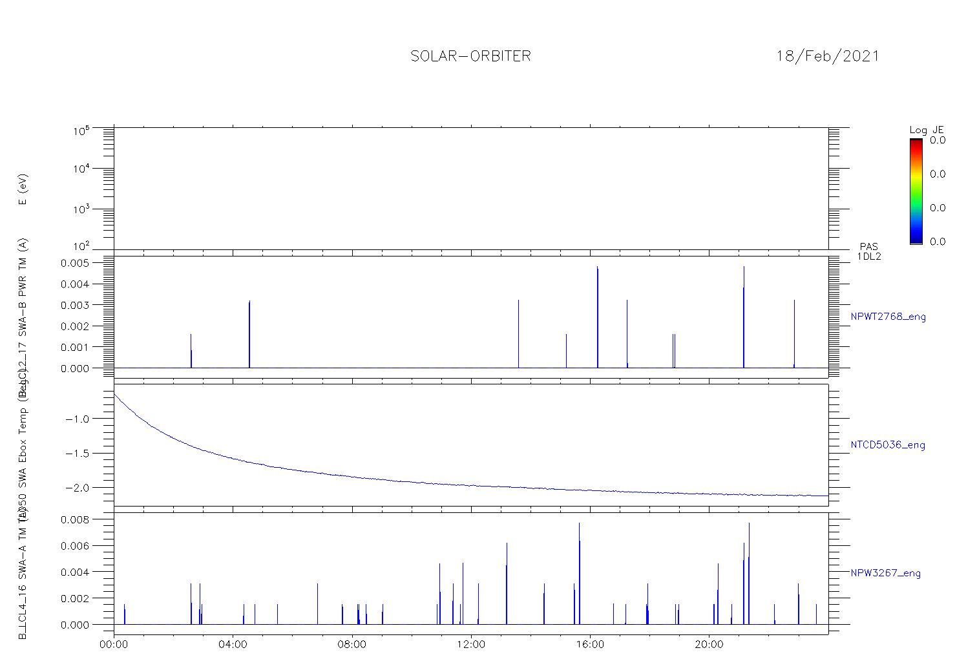
Task: Select the E (eV) axis label
Action: point(23,190)
